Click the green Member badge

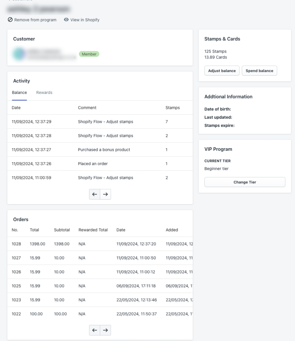(89, 54)
